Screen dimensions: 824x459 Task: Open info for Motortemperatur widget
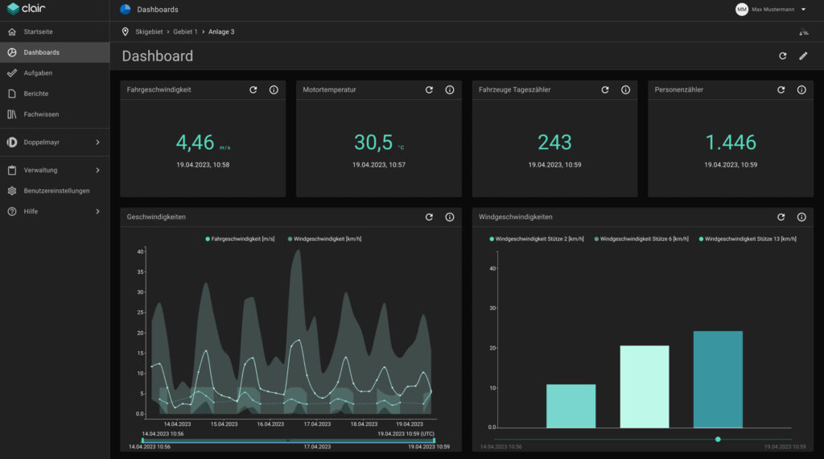tap(450, 90)
